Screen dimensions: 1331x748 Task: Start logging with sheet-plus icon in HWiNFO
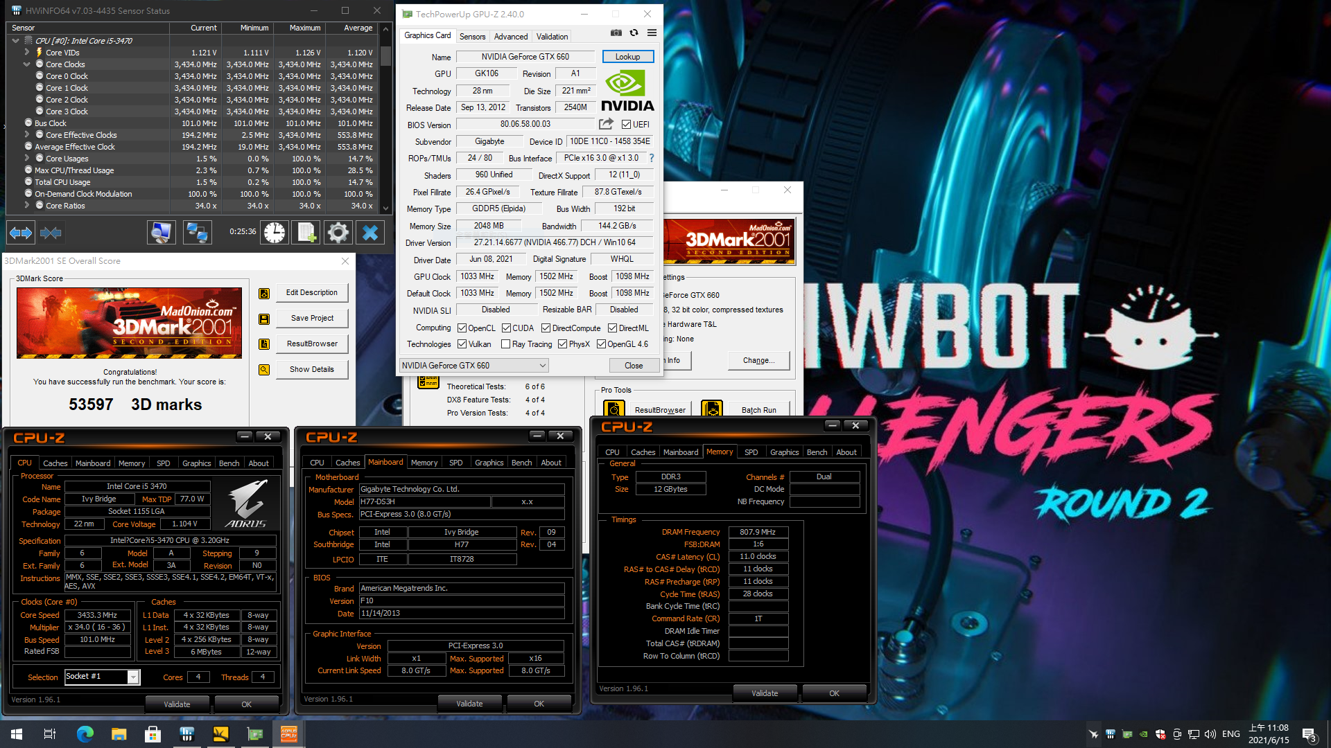tap(306, 233)
